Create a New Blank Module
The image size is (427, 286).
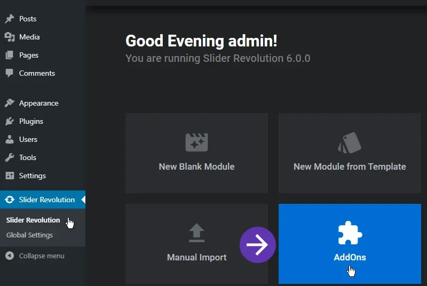(x=196, y=153)
